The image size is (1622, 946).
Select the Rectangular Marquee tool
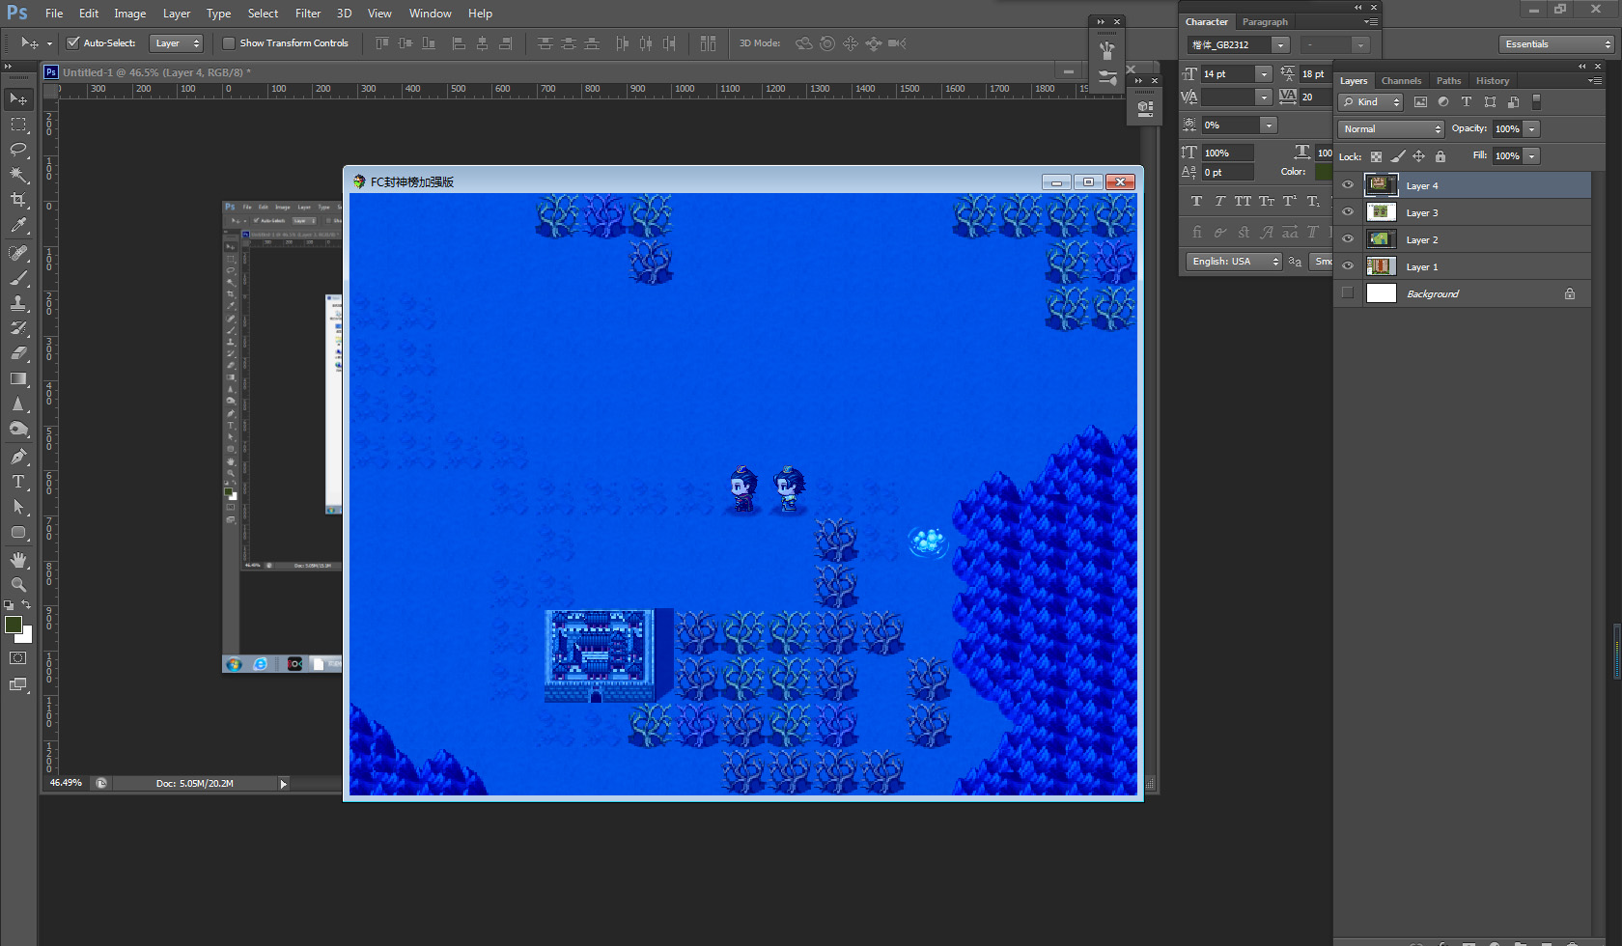(x=18, y=125)
